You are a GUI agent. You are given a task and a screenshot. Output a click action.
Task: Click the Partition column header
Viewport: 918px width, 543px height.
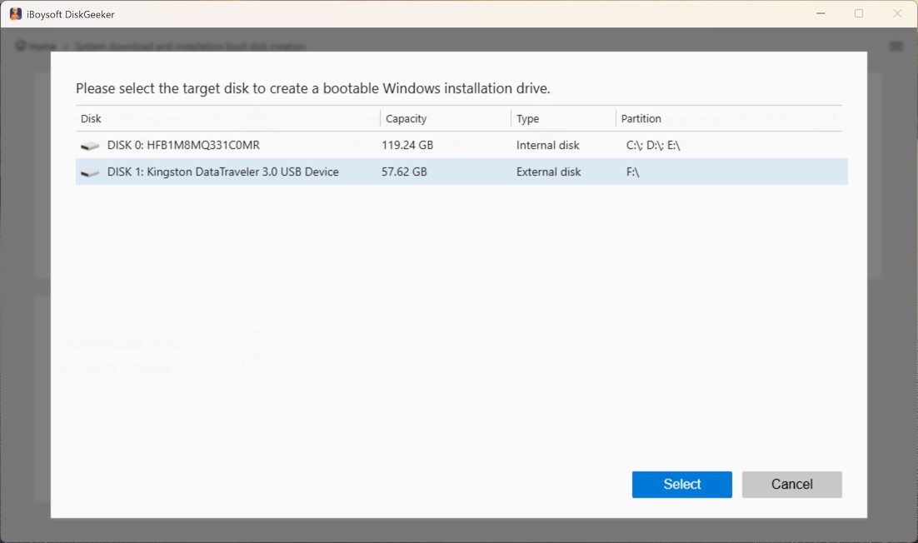(641, 118)
